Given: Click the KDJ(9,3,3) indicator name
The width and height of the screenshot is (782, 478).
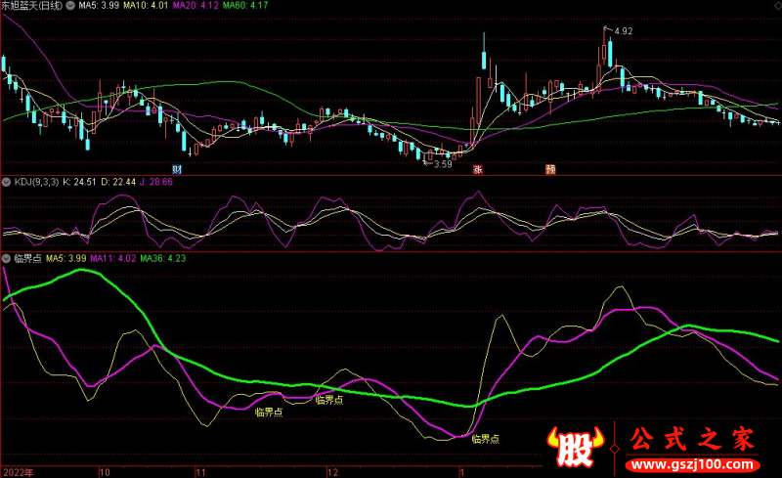Looking at the screenshot, I should (35, 182).
